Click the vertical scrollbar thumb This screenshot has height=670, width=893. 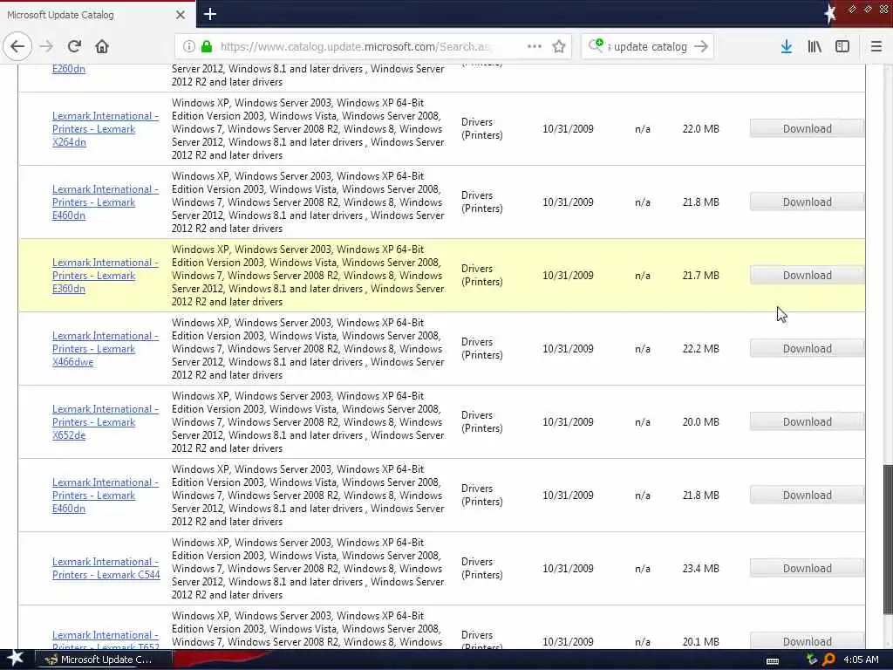(887, 539)
